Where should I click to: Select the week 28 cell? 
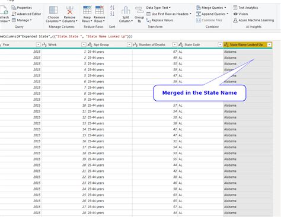tap(64, 213)
